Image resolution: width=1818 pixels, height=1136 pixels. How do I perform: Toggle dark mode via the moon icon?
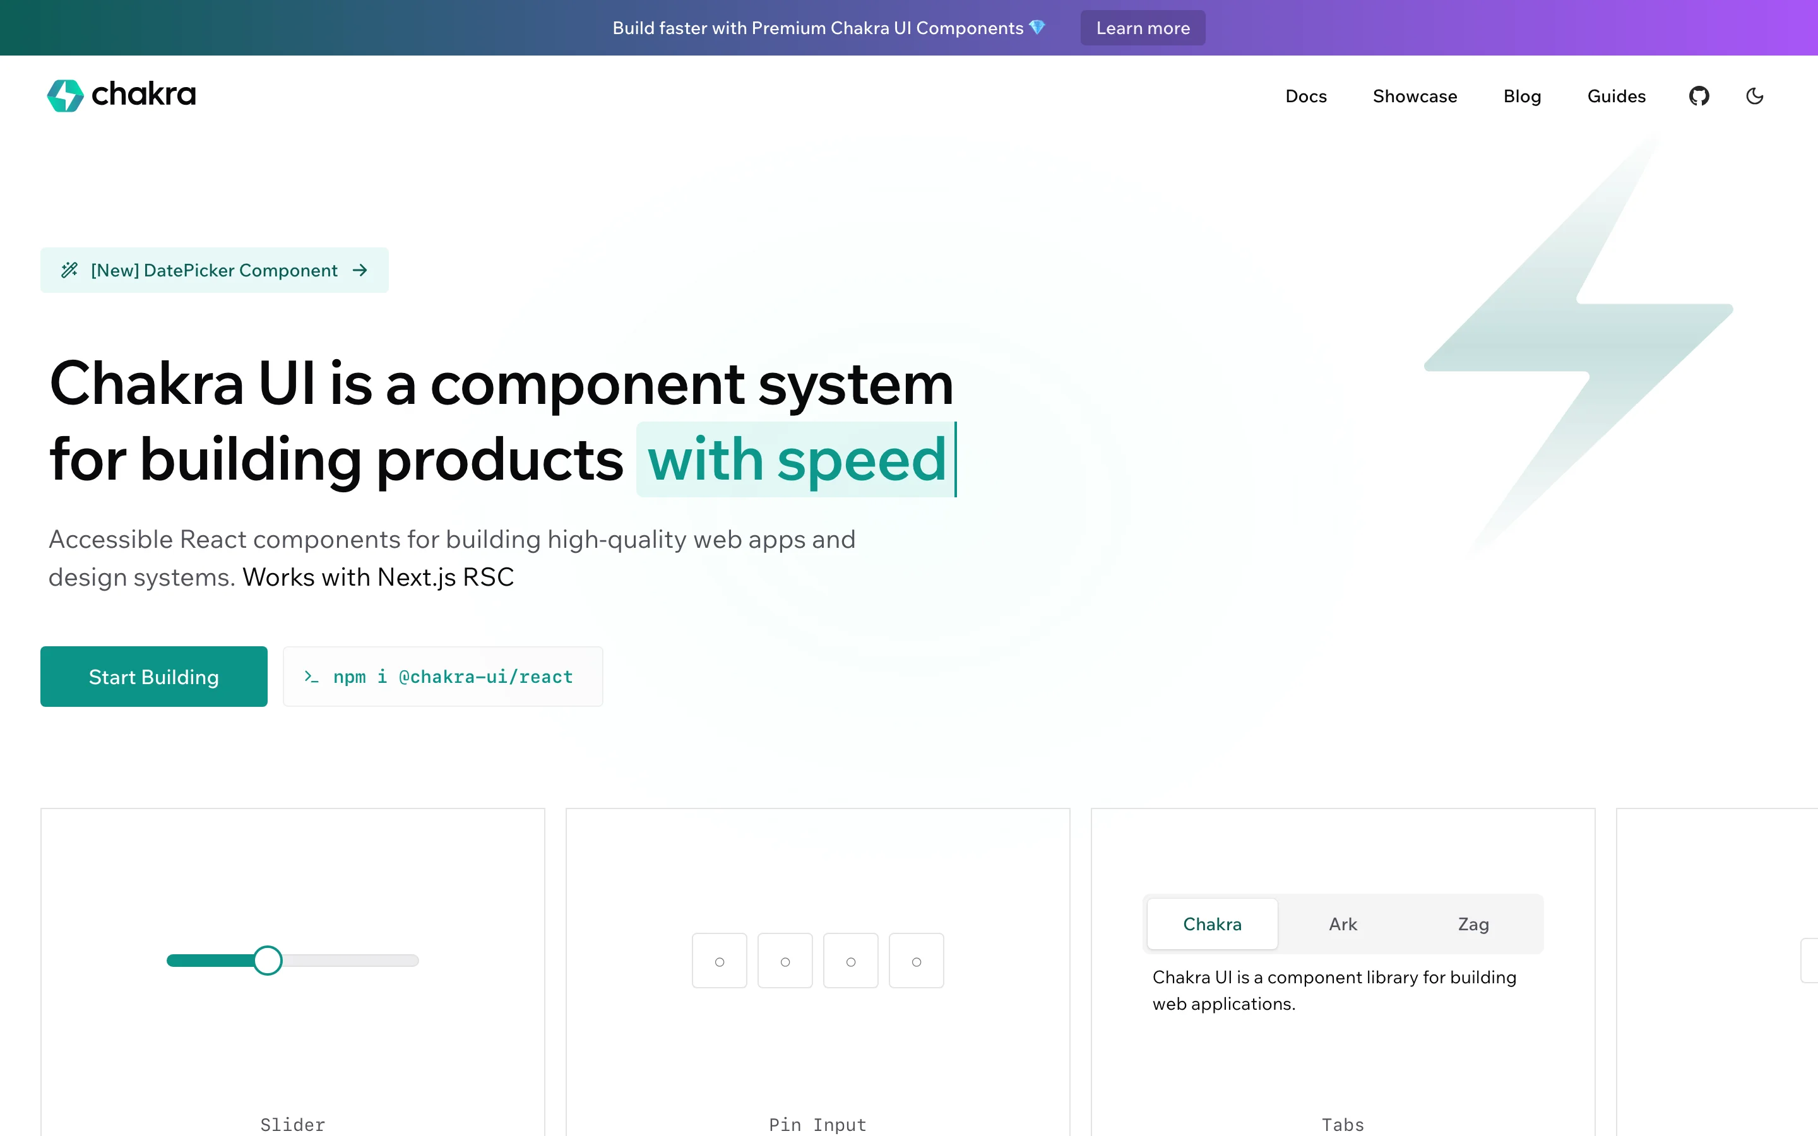1755,95
